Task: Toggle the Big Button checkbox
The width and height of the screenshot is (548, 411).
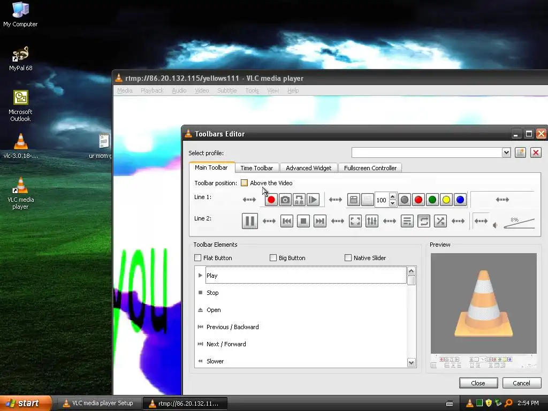Action: pos(273,258)
